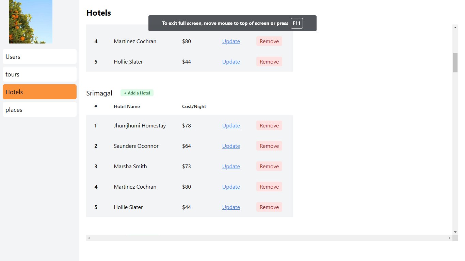Remove the topmost Hollie Slater entry

pyautogui.click(x=269, y=62)
